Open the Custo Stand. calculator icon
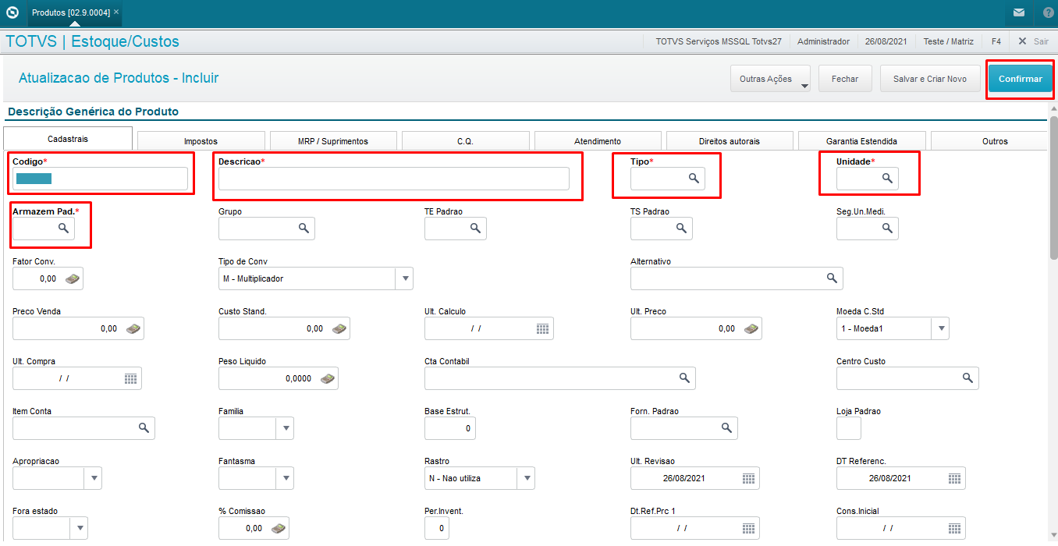This screenshot has height=546, width=1058. [x=339, y=328]
